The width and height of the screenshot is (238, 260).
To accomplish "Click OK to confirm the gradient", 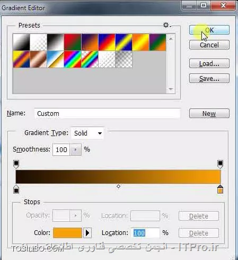I will pyautogui.click(x=209, y=30).
